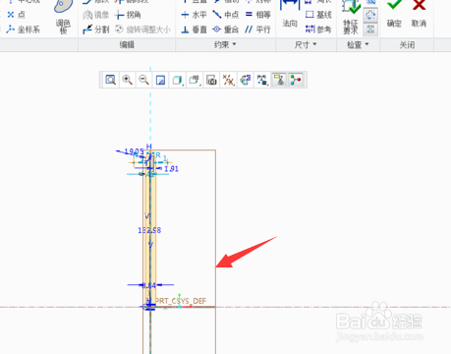
Task: Expand the Constraint (约束) group dropdown
Action: tap(225, 44)
